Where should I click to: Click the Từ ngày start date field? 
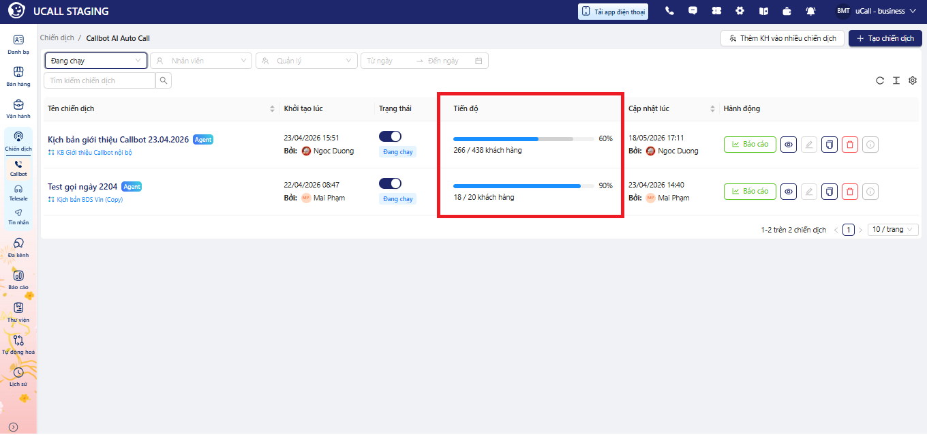pyautogui.click(x=387, y=61)
